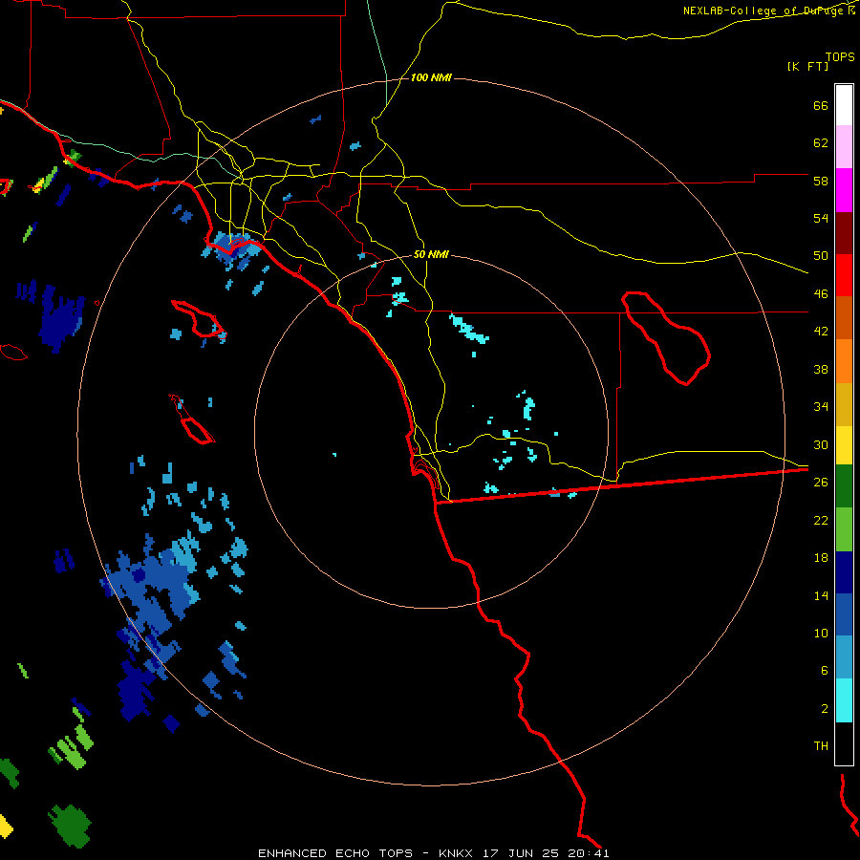Click the dark orange legend swatch
This screenshot has height=860, width=860.
point(844,318)
